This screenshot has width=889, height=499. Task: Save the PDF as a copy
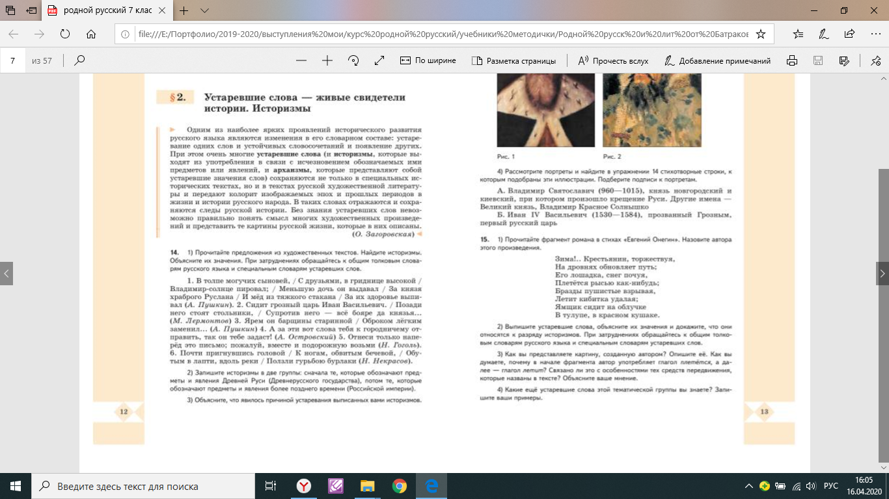tap(845, 60)
